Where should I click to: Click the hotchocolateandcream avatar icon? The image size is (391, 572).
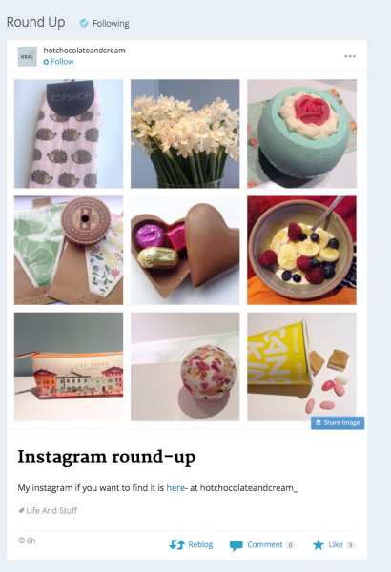click(x=28, y=56)
